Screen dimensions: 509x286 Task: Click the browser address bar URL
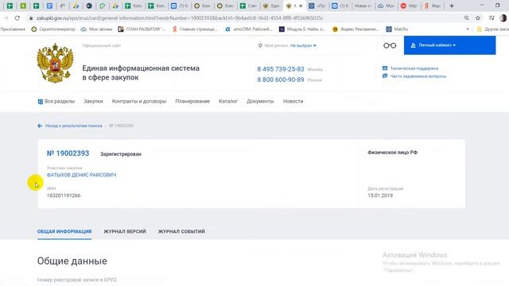pos(181,18)
